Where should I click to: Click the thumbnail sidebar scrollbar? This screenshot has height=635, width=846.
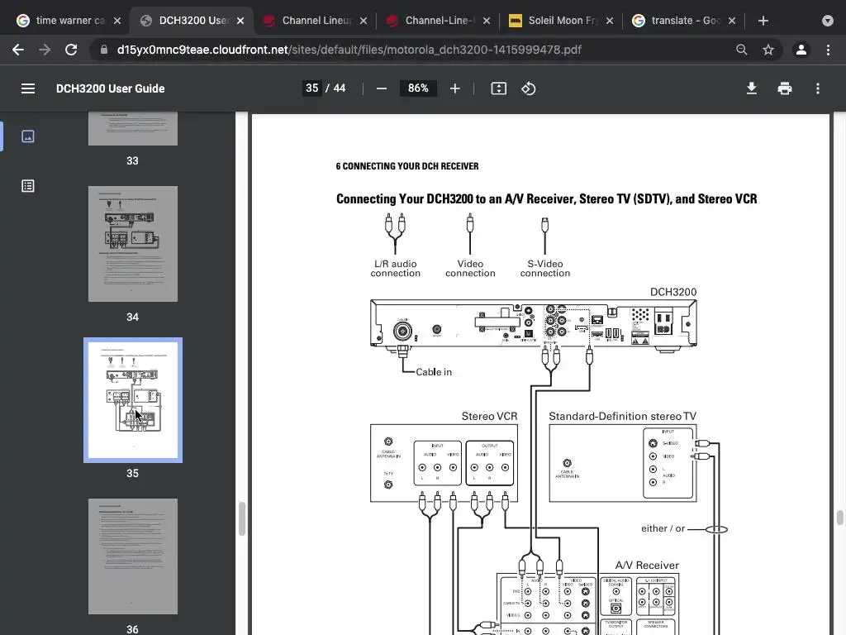(242, 518)
